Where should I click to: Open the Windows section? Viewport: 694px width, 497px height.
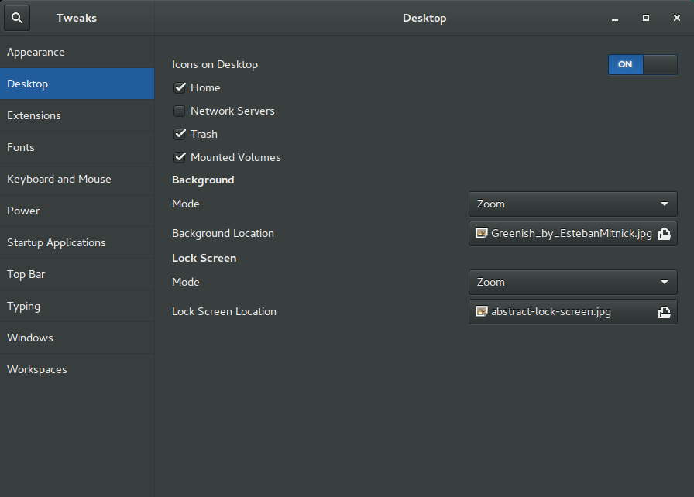[x=77, y=338]
